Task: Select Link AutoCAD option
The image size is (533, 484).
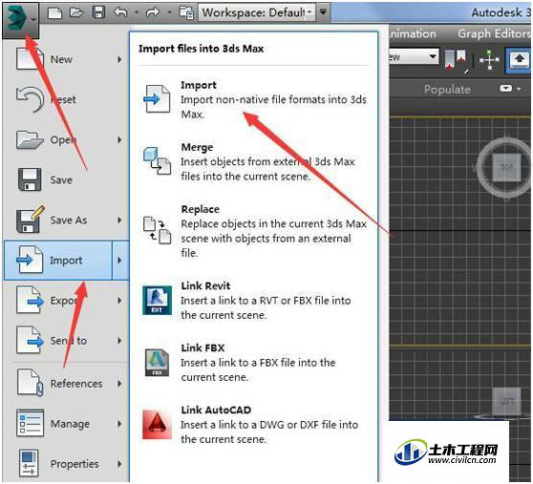Action: tap(255, 425)
